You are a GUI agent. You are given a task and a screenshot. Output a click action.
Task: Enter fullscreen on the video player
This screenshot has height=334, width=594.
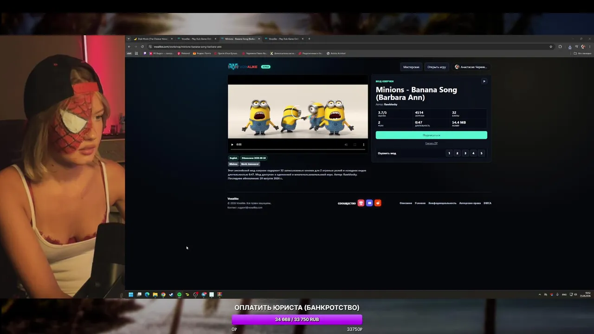tap(355, 144)
